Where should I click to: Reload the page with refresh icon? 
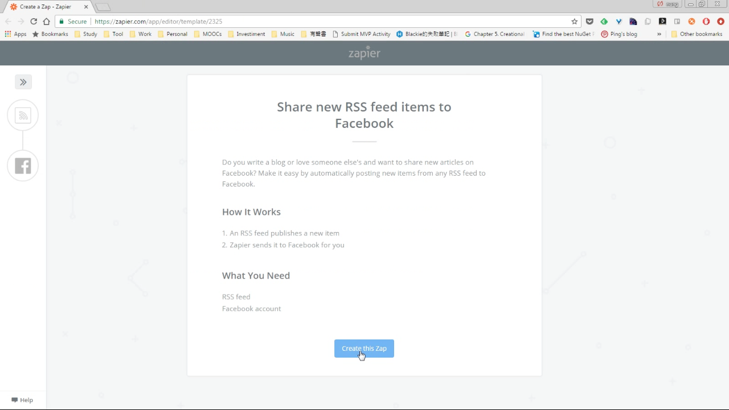34,21
